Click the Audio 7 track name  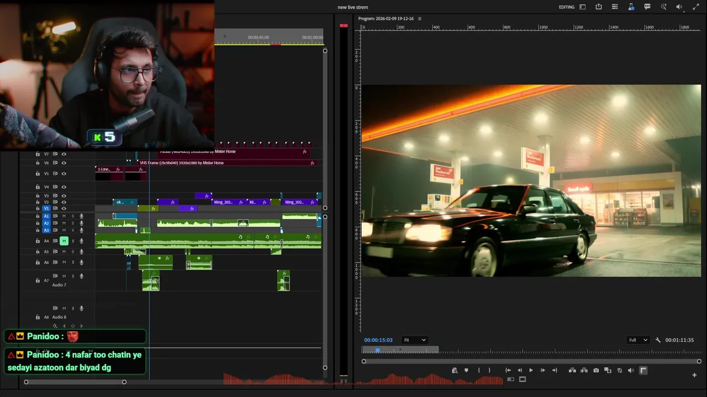[59, 285]
